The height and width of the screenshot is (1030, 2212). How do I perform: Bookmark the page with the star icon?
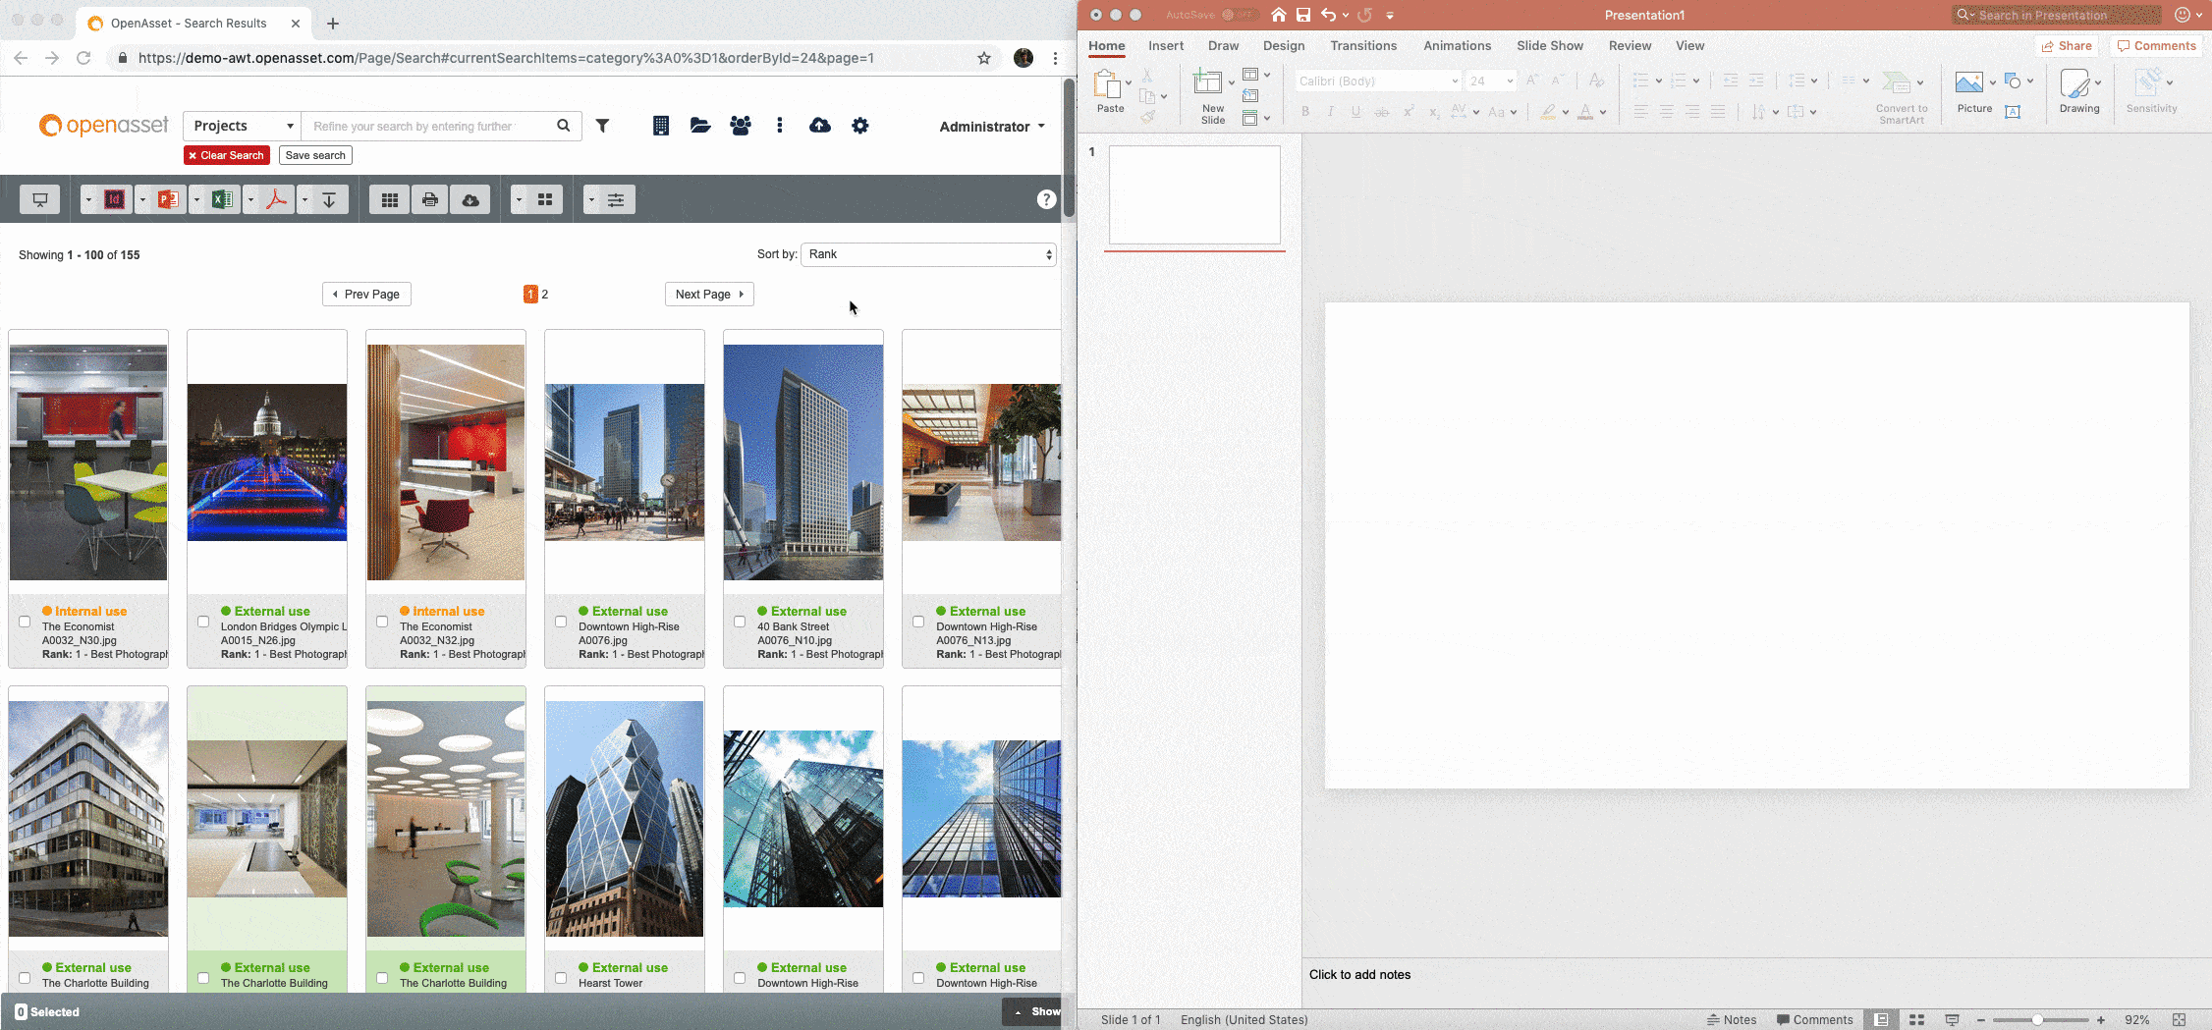(984, 58)
